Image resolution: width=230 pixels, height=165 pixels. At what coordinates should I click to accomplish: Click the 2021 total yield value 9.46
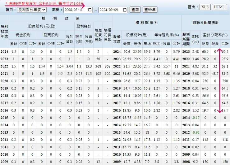[176, 73]
